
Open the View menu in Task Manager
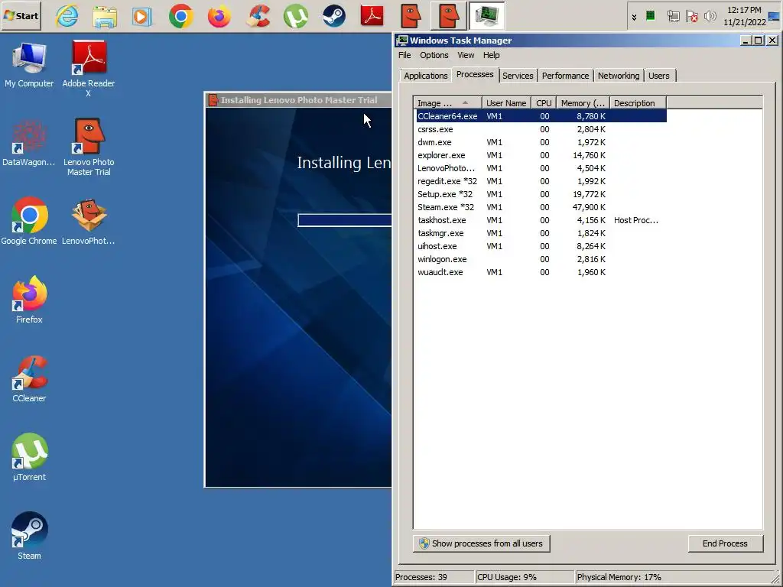pos(466,55)
